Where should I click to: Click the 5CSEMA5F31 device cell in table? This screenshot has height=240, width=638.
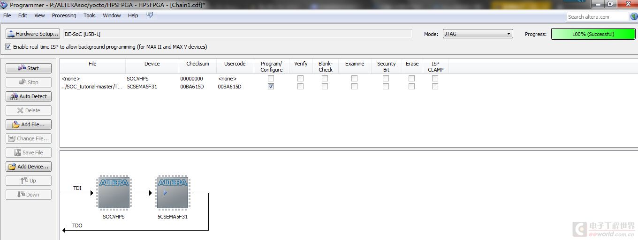point(142,87)
